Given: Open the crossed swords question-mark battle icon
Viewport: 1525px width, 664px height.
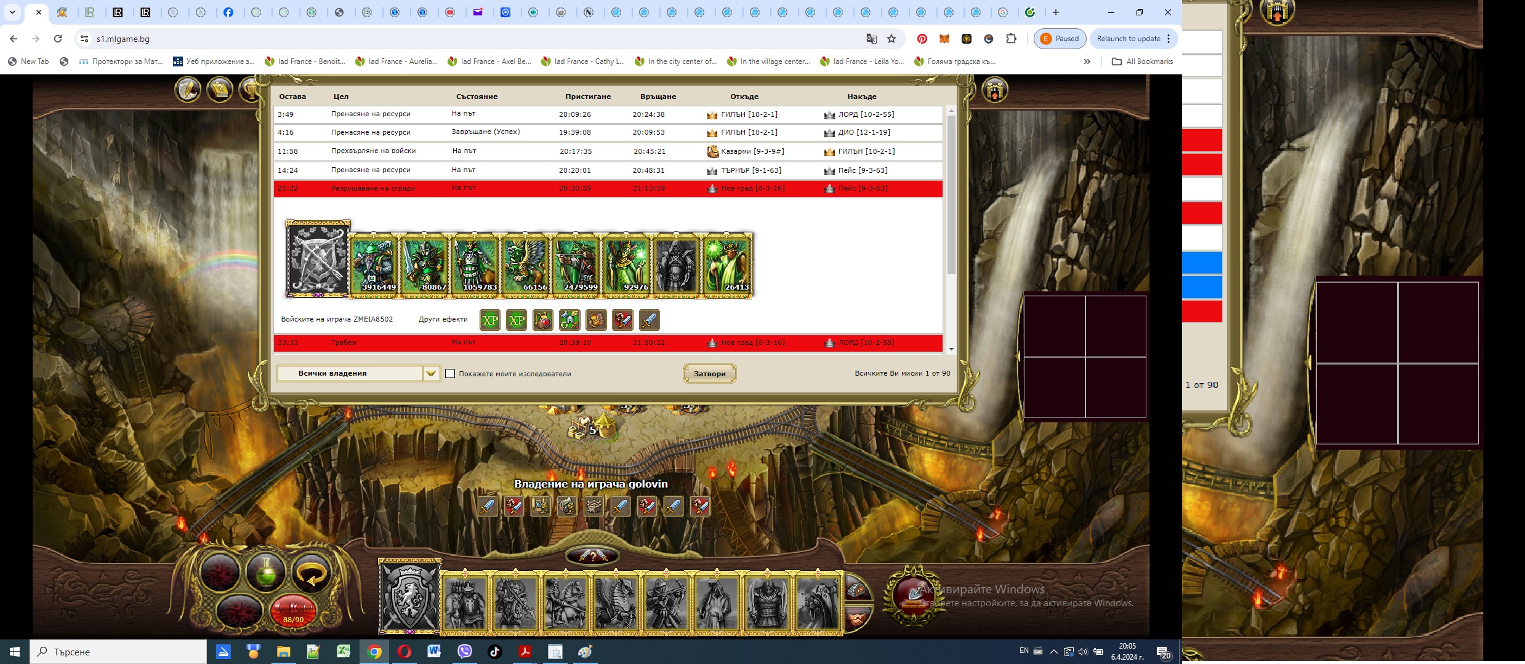Looking at the screenshot, I should pyautogui.click(x=592, y=556).
